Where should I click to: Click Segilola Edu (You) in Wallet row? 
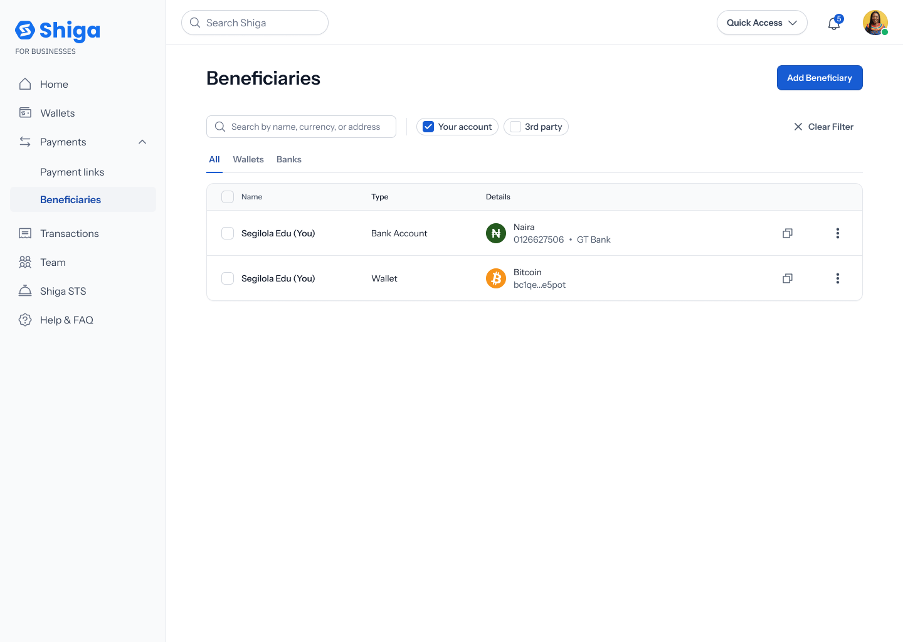pos(278,278)
